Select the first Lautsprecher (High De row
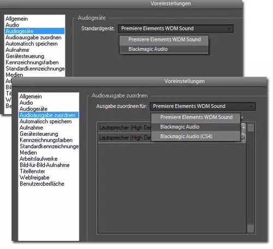Viewport: 273px width, 249px height. [x=124, y=128]
